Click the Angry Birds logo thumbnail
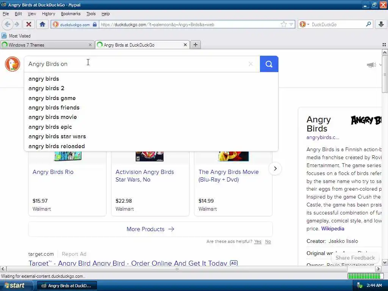 tap(366, 120)
